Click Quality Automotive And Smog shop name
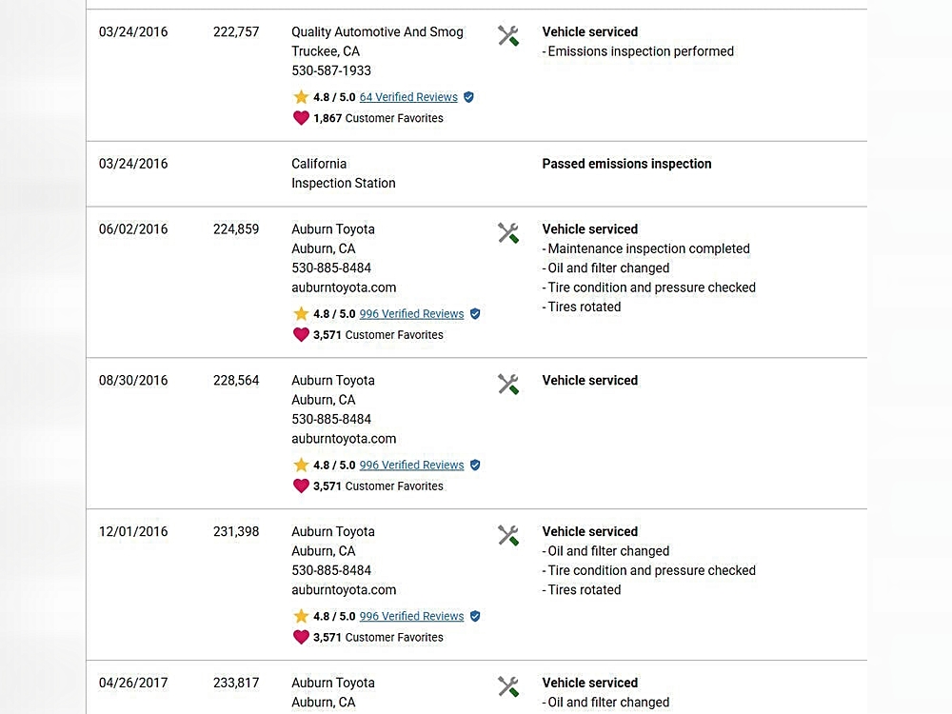The width and height of the screenshot is (952, 714). [x=377, y=32]
